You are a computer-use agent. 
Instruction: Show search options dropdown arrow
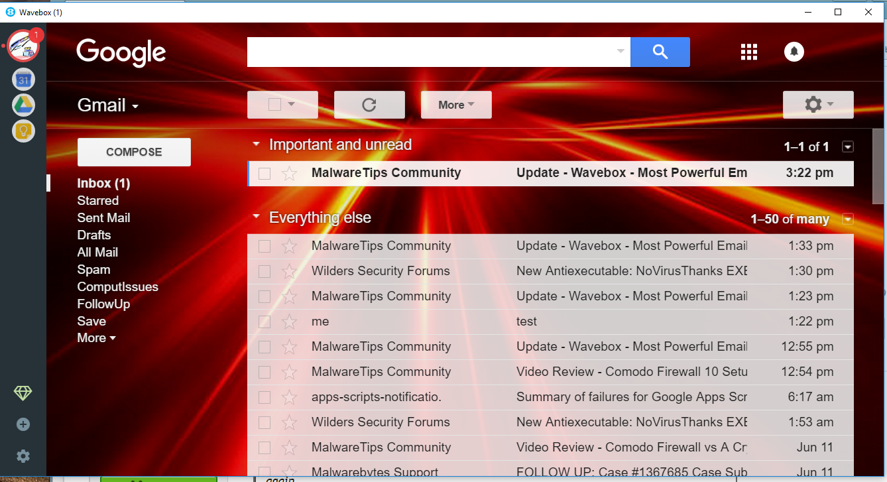tap(621, 52)
